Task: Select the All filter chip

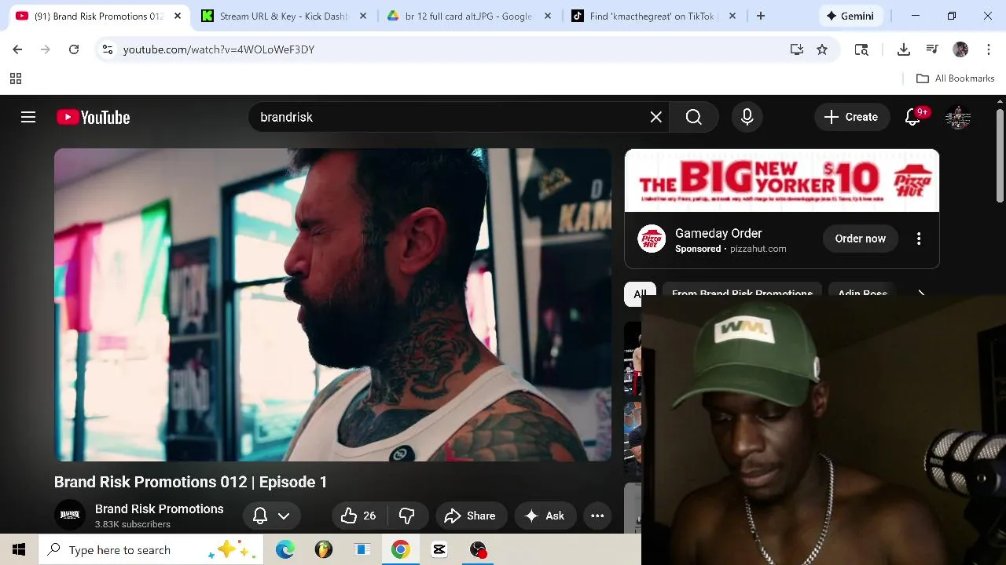Action: click(x=640, y=293)
